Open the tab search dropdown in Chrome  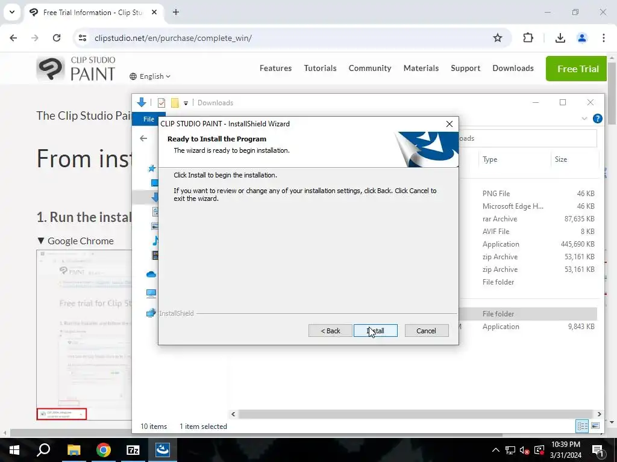point(12,12)
